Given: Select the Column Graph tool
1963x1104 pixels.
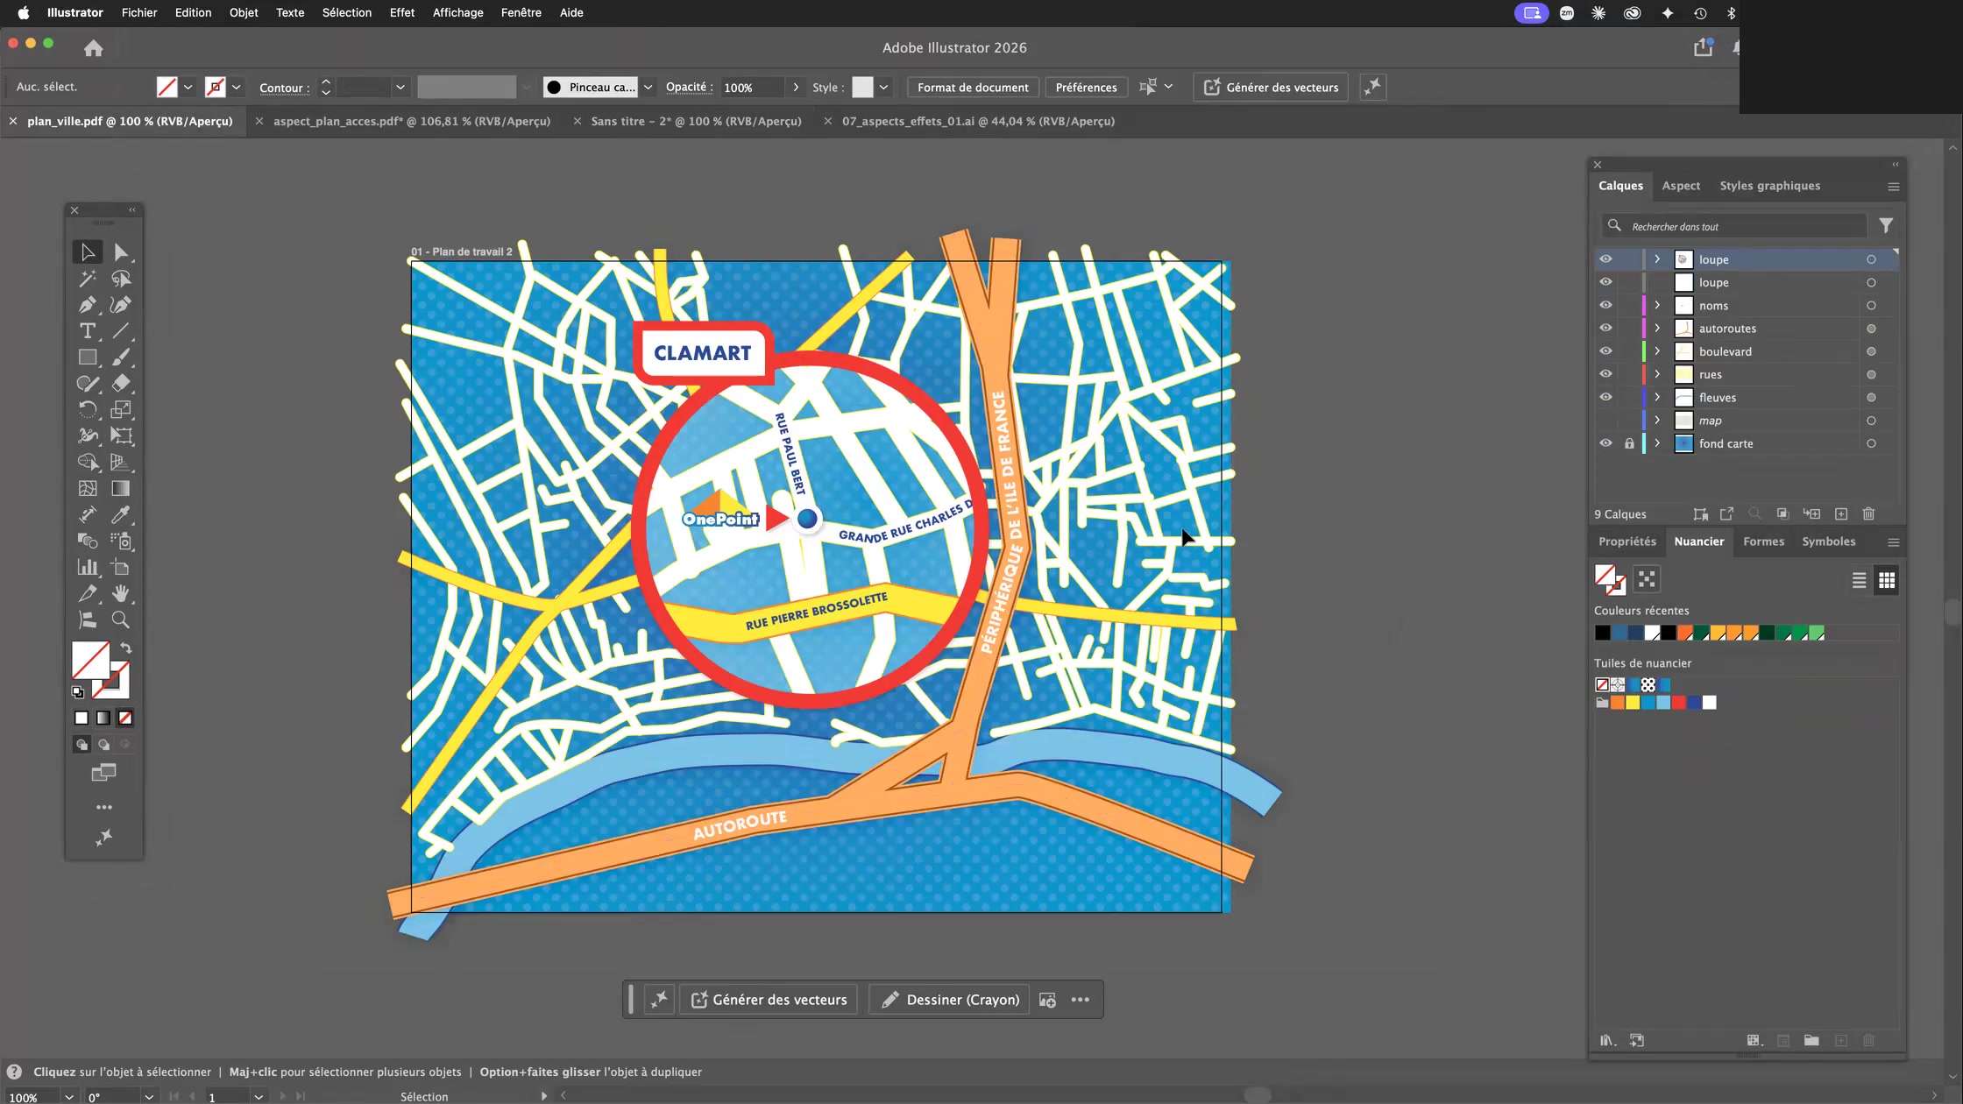Looking at the screenshot, I should tap(88, 567).
